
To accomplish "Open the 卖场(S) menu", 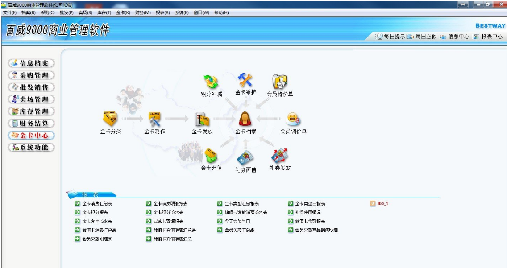I will [85, 12].
